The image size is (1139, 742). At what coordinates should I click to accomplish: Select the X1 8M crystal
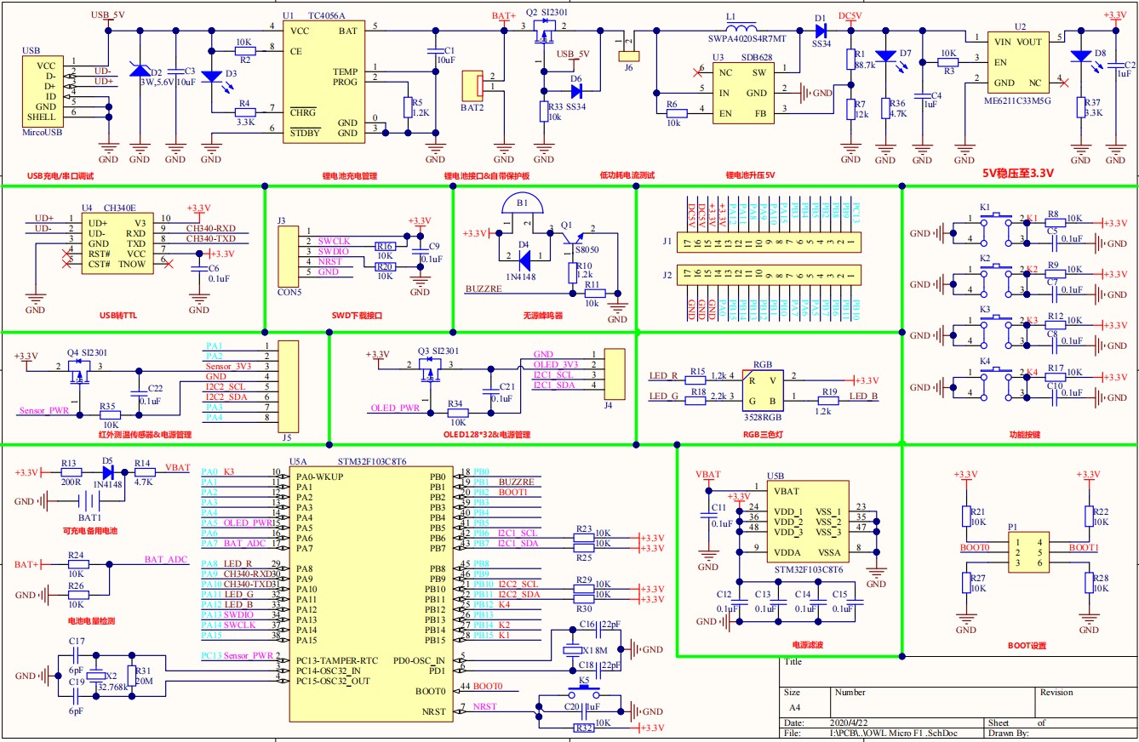pos(573,651)
